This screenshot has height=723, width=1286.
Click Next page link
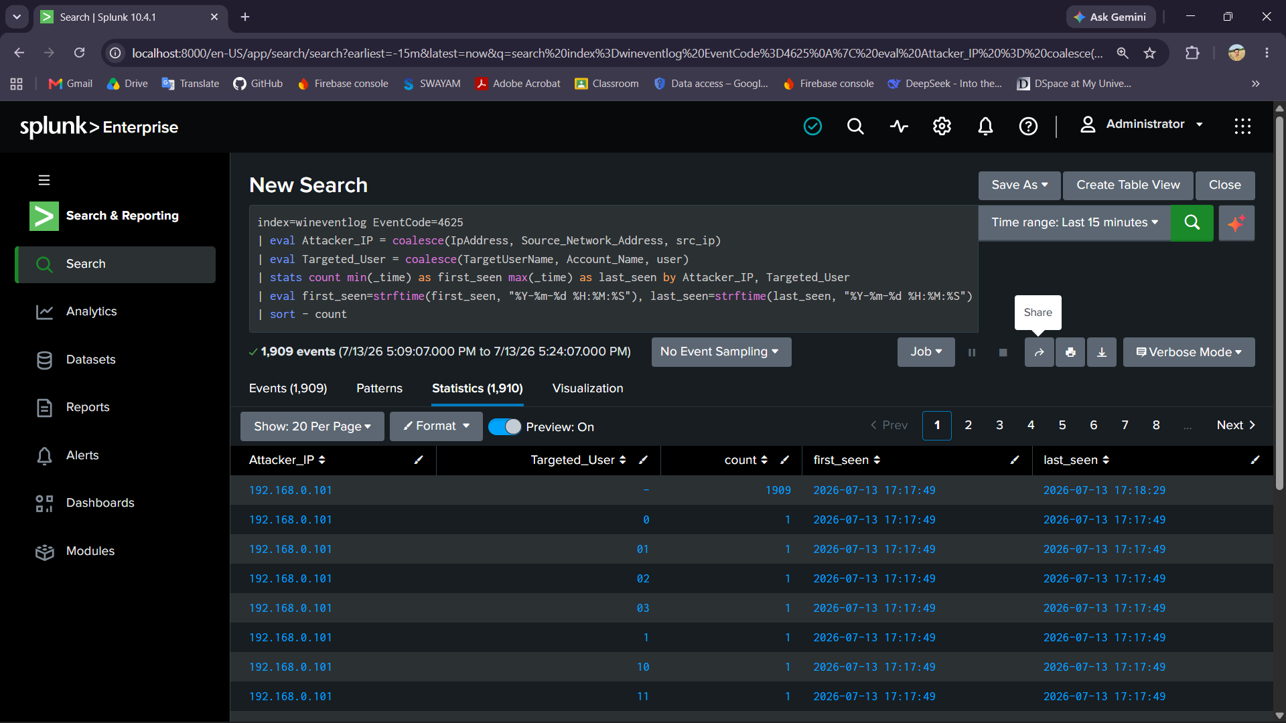tap(1236, 426)
